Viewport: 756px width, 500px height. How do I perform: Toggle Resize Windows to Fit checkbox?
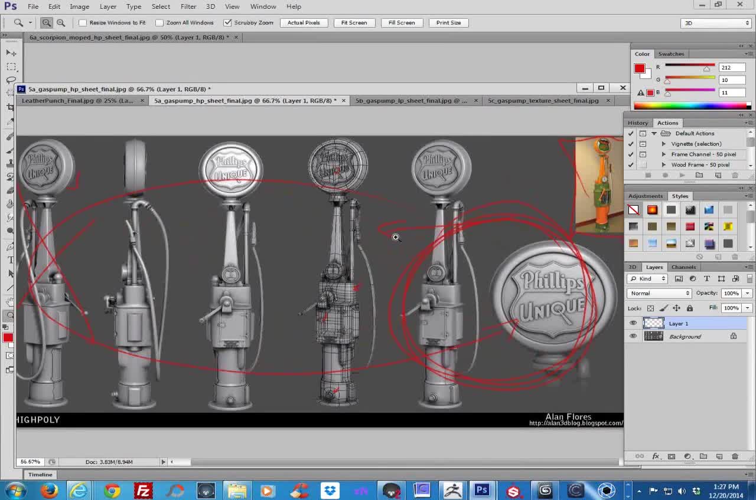(x=83, y=22)
